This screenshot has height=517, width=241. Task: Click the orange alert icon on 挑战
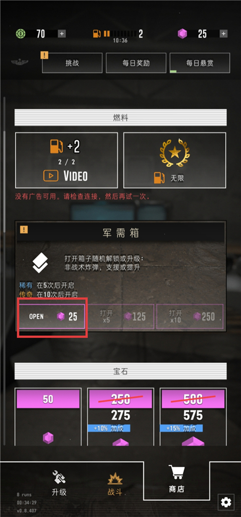pyautogui.click(x=44, y=55)
